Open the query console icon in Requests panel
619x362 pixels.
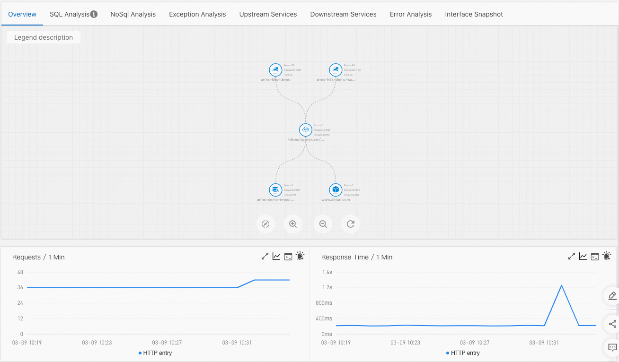[x=288, y=256]
